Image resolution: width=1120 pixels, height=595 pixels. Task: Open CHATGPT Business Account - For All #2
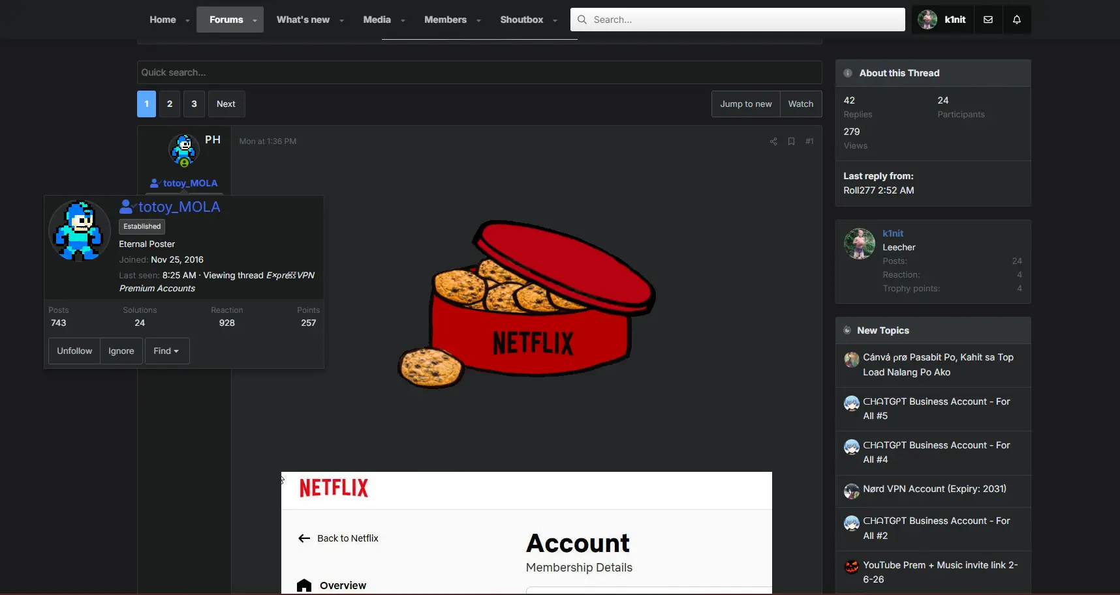(x=937, y=528)
